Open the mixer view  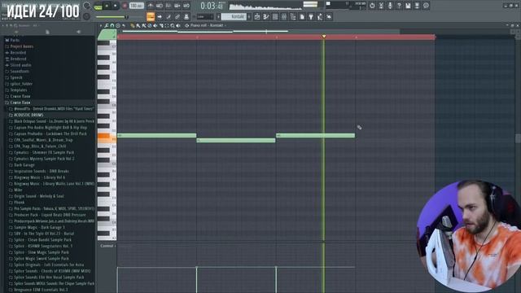(284, 16)
